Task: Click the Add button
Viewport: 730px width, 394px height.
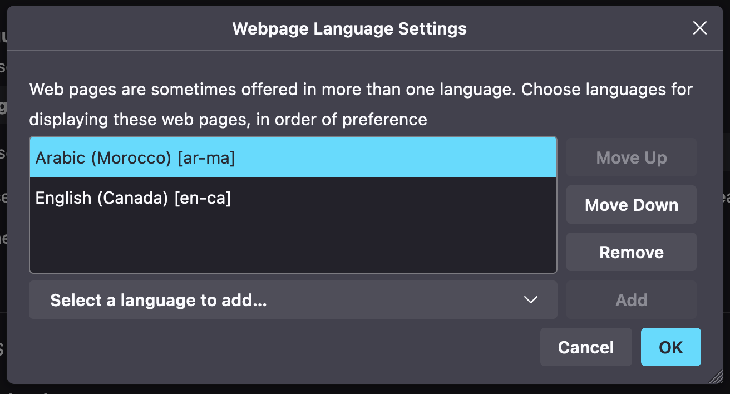Action: pyautogui.click(x=631, y=299)
